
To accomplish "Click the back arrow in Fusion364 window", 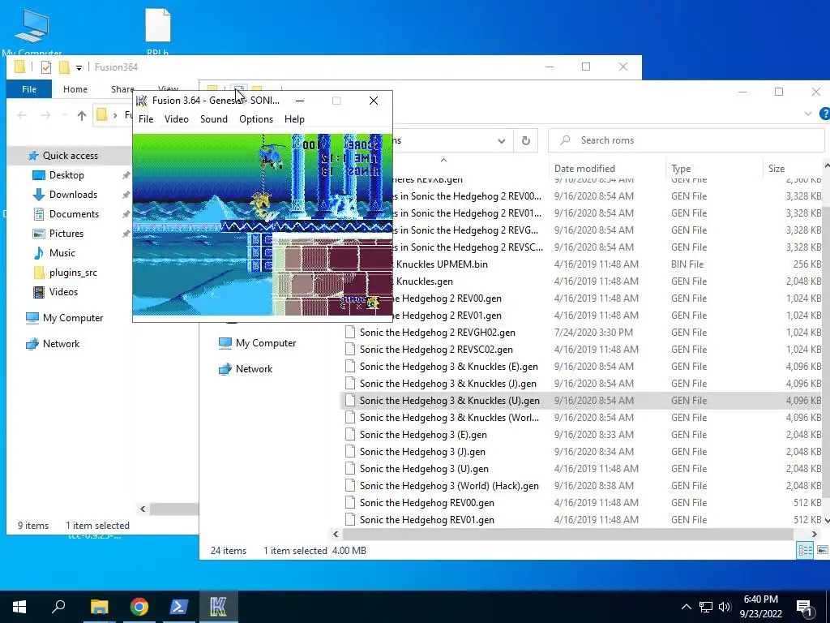I will point(22,115).
